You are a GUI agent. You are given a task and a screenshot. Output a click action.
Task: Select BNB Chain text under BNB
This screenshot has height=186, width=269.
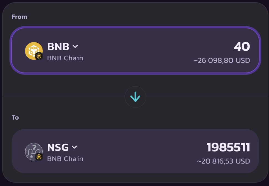(x=65, y=58)
